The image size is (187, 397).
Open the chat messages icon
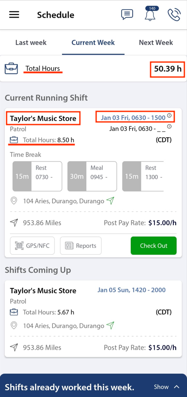tap(127, 15)
